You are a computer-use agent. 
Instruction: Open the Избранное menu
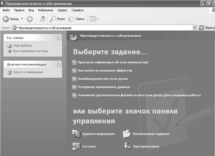45,10
